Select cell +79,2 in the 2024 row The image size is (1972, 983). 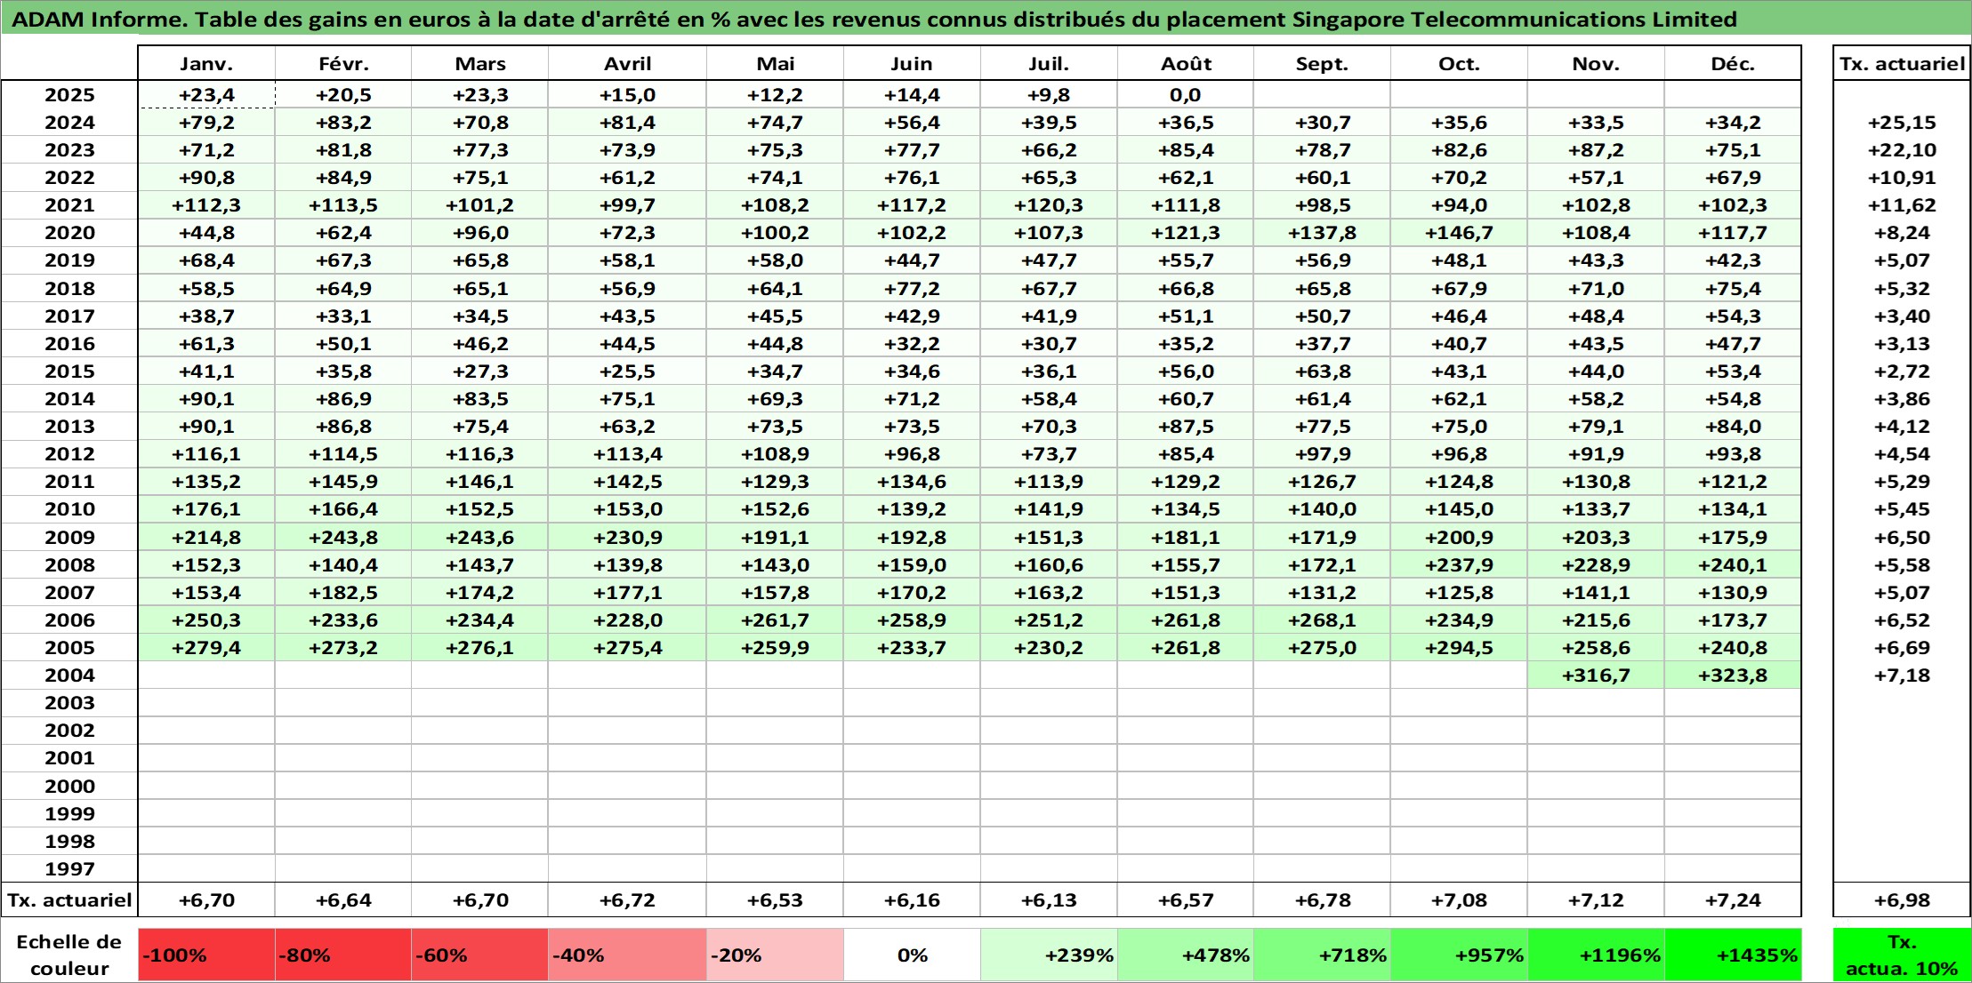coord(206,123)
